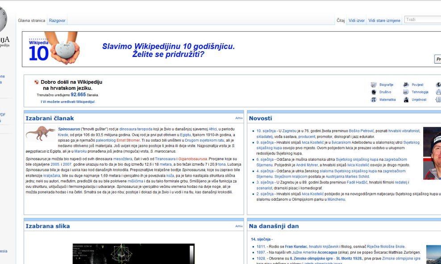Click 'I Vi možete uređivati Wikipediju!' link
The image size is (441, 264).
coord(68,102)
